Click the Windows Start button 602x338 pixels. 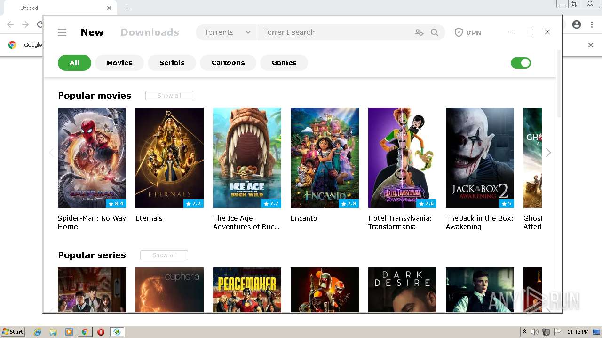point(13,332)
